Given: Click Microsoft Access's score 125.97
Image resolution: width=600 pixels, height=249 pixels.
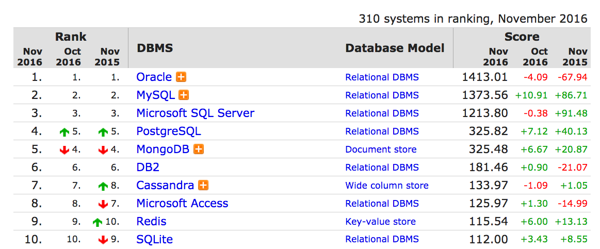Looking at the screenshot, I should (488, 204).
